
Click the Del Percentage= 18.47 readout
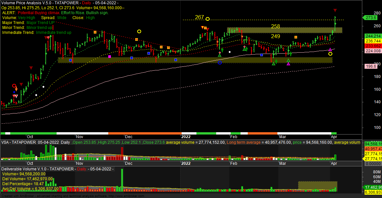coord(23,184)
